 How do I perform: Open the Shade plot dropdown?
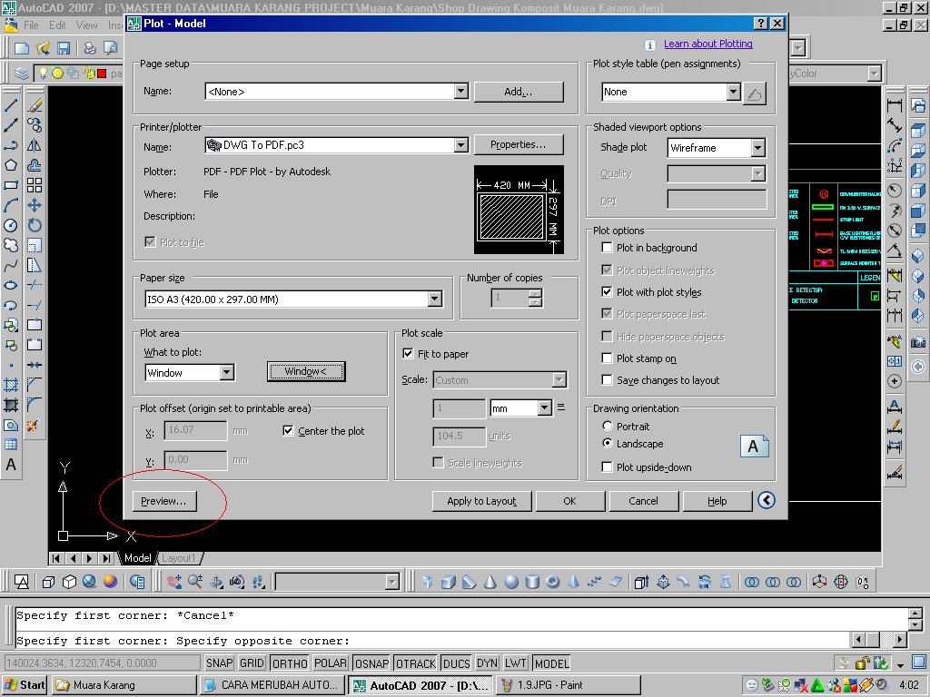point(757,148)
